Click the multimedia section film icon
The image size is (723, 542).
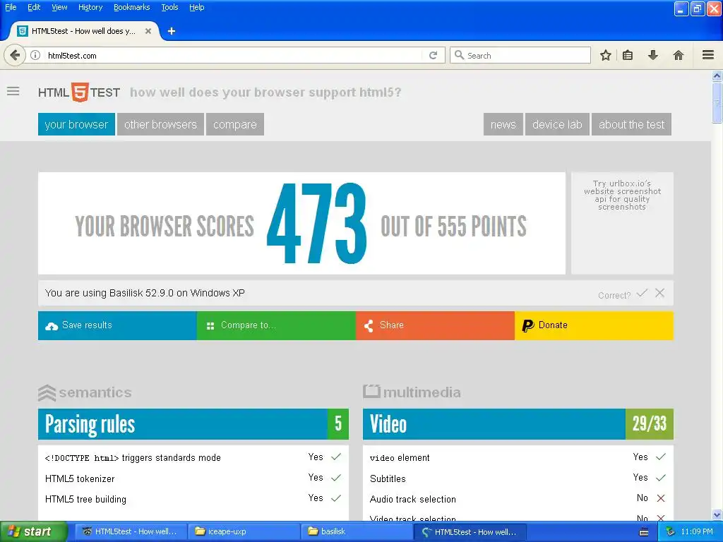pyautogui.click(x=371, y=391)
